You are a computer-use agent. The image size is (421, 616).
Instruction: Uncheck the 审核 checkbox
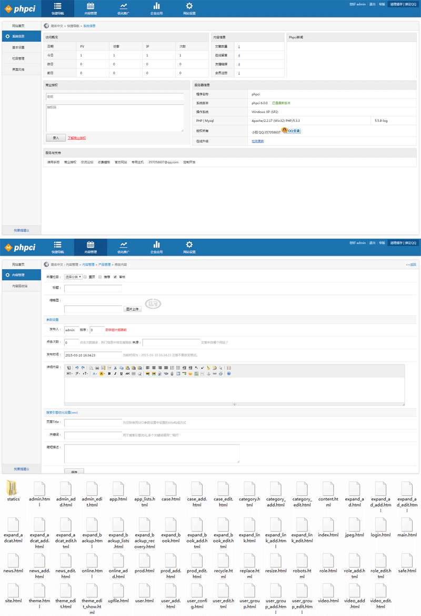click(x=115, y=276)
